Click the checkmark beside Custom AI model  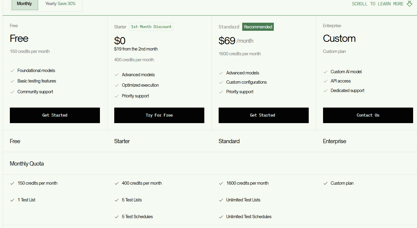pyautogui.click(x=325, y=71)
